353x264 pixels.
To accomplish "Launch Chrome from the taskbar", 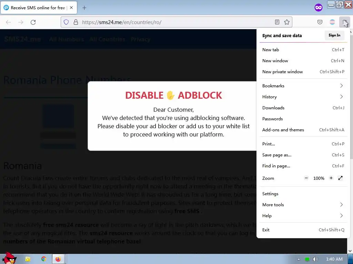I will point(44,259).
